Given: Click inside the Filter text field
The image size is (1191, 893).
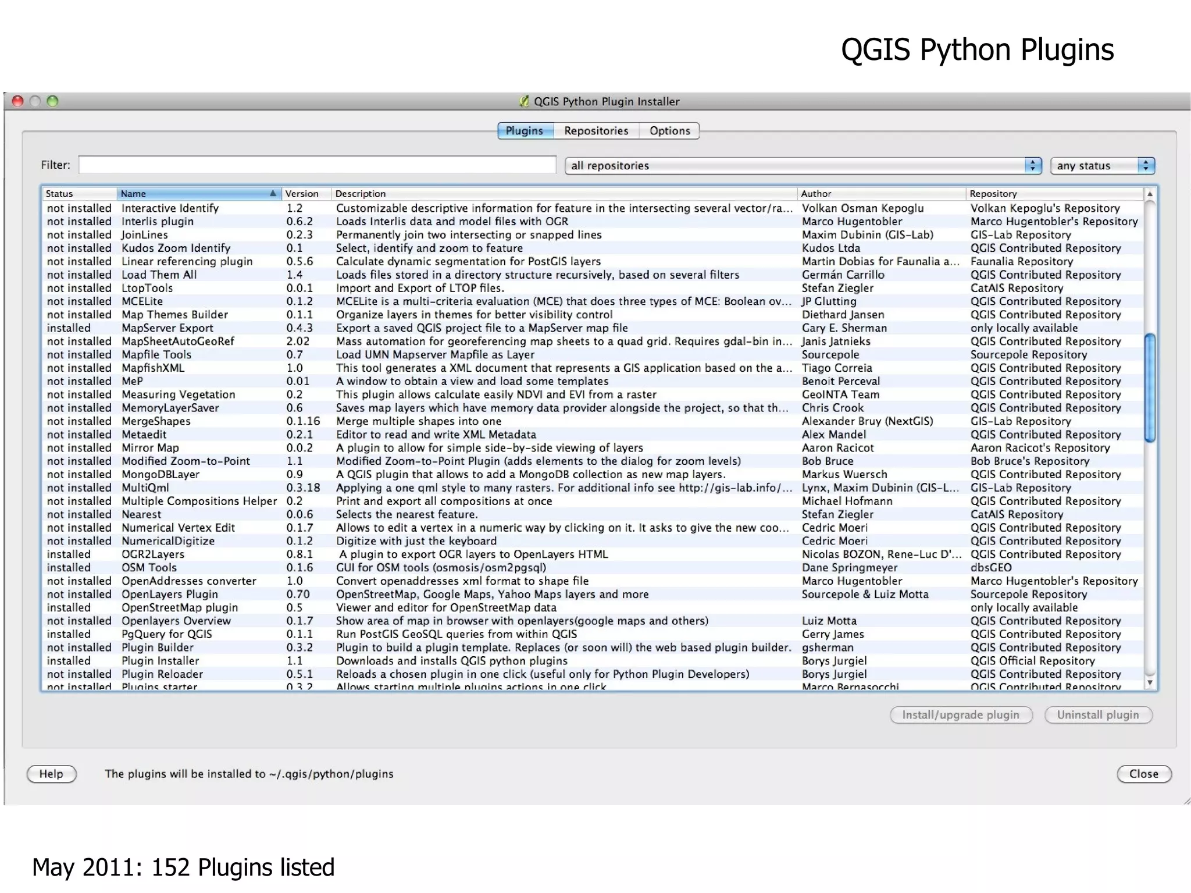Looking at the screenshot, I should tap(317, 165).
